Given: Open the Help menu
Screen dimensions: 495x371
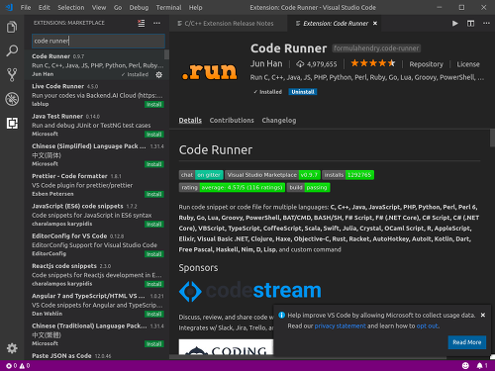Looking at the screenshot, I should (x=195, y=7).
